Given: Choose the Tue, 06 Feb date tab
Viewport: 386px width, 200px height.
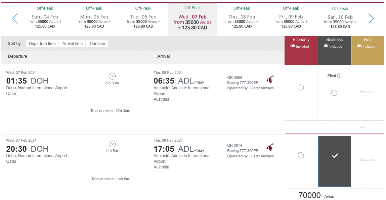Looking at the screenshot, I should 143,19.
